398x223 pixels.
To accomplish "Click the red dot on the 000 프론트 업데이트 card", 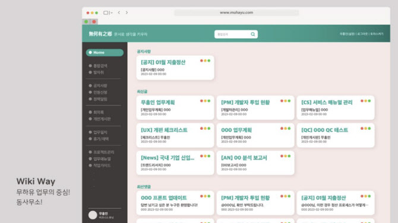I will (x=201, y=196).
